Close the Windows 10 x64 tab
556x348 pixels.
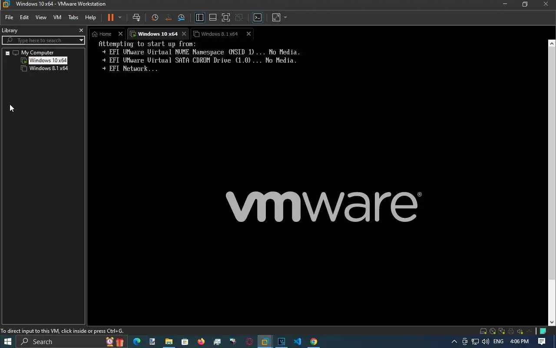click(x=184, y=34)
